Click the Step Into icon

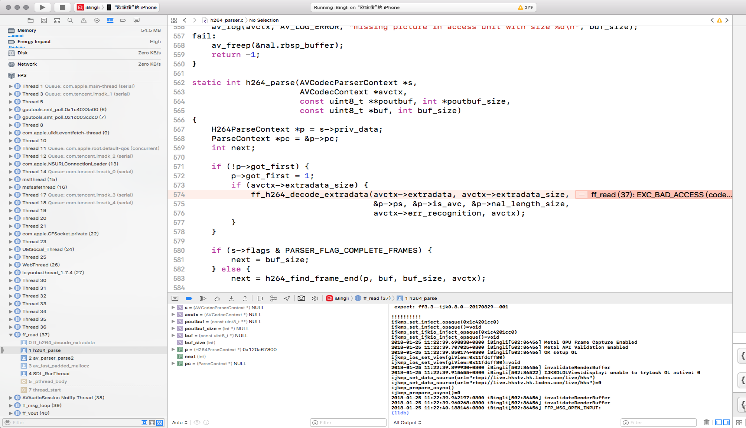[x=231, y=298]
